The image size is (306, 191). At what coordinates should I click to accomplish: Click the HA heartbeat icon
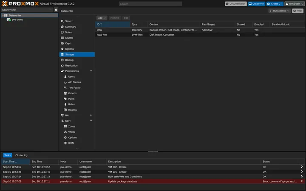pos(62,115)
